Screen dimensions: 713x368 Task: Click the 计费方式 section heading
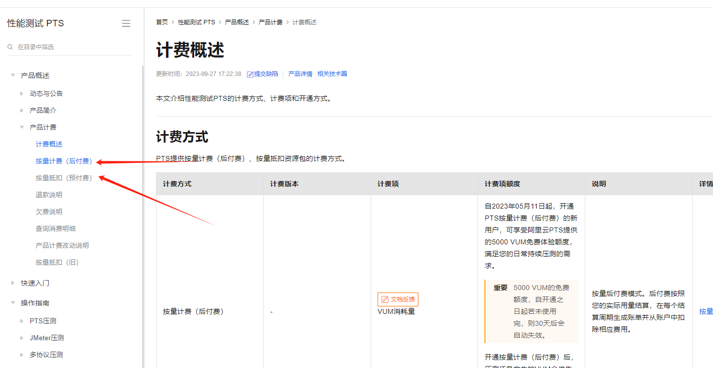(x=182, y=137)
